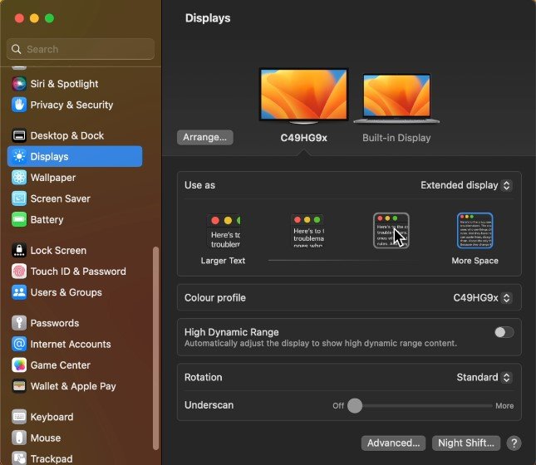
Task: Open Screen Saver settings icon
Action: [x=19, y=198]
